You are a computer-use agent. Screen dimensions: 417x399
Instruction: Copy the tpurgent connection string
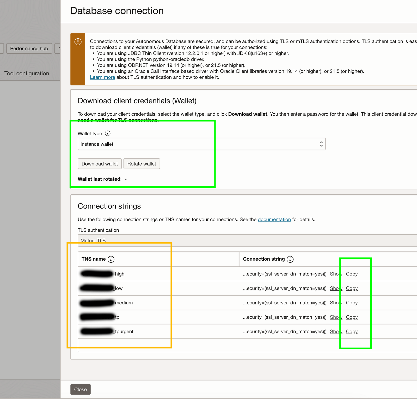[352, 332]
